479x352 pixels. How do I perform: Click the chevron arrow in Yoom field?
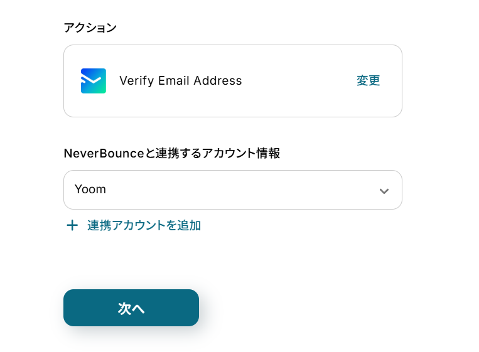pos(384,191)
